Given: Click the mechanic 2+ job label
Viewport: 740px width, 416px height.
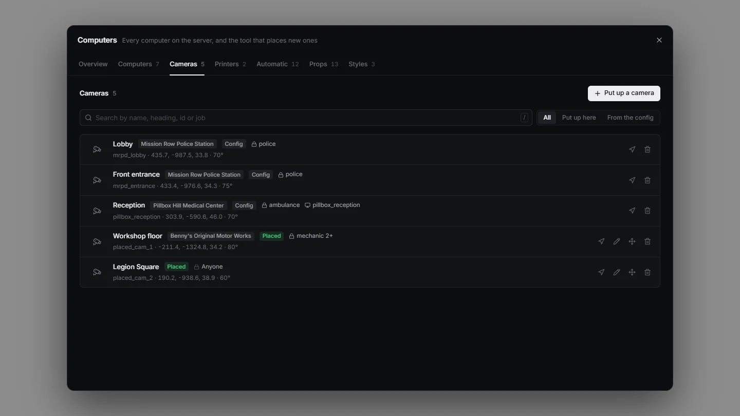Looking at the screenshot, I should coord(311,236).
